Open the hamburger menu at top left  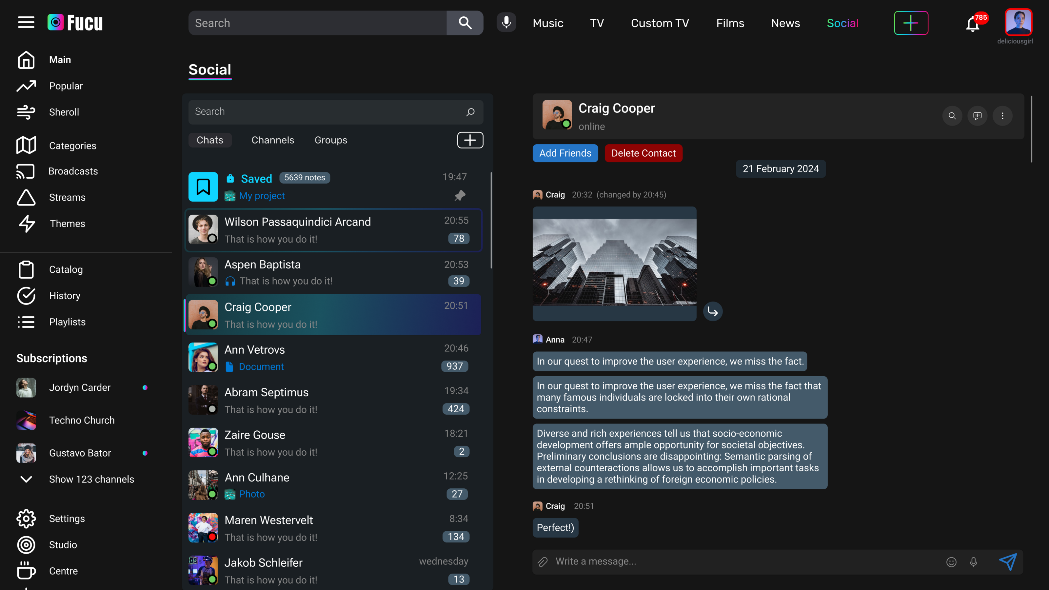(26, 22)
